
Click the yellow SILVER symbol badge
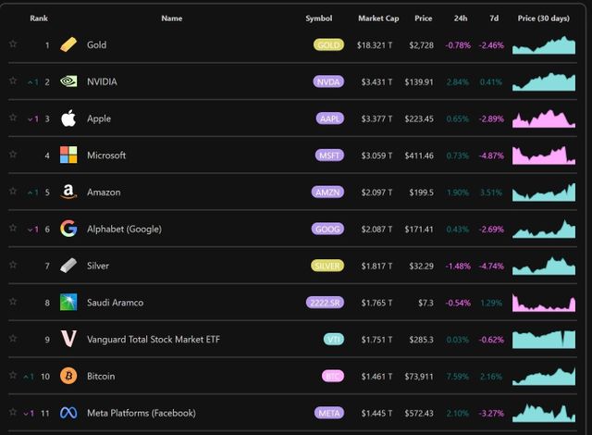pos(327,266)
